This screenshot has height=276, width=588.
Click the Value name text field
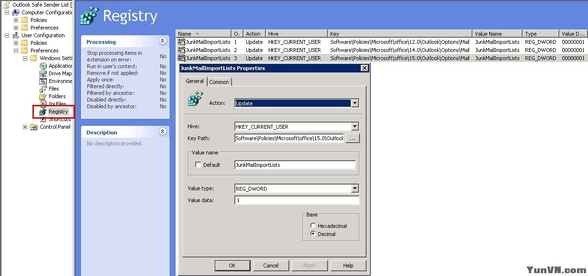pyautogui.click(x=295, y=165)
